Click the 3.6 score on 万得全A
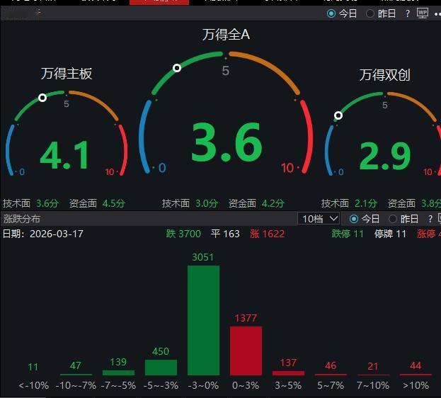This screenshot has width=441, height=398. [x=227, y=142]
